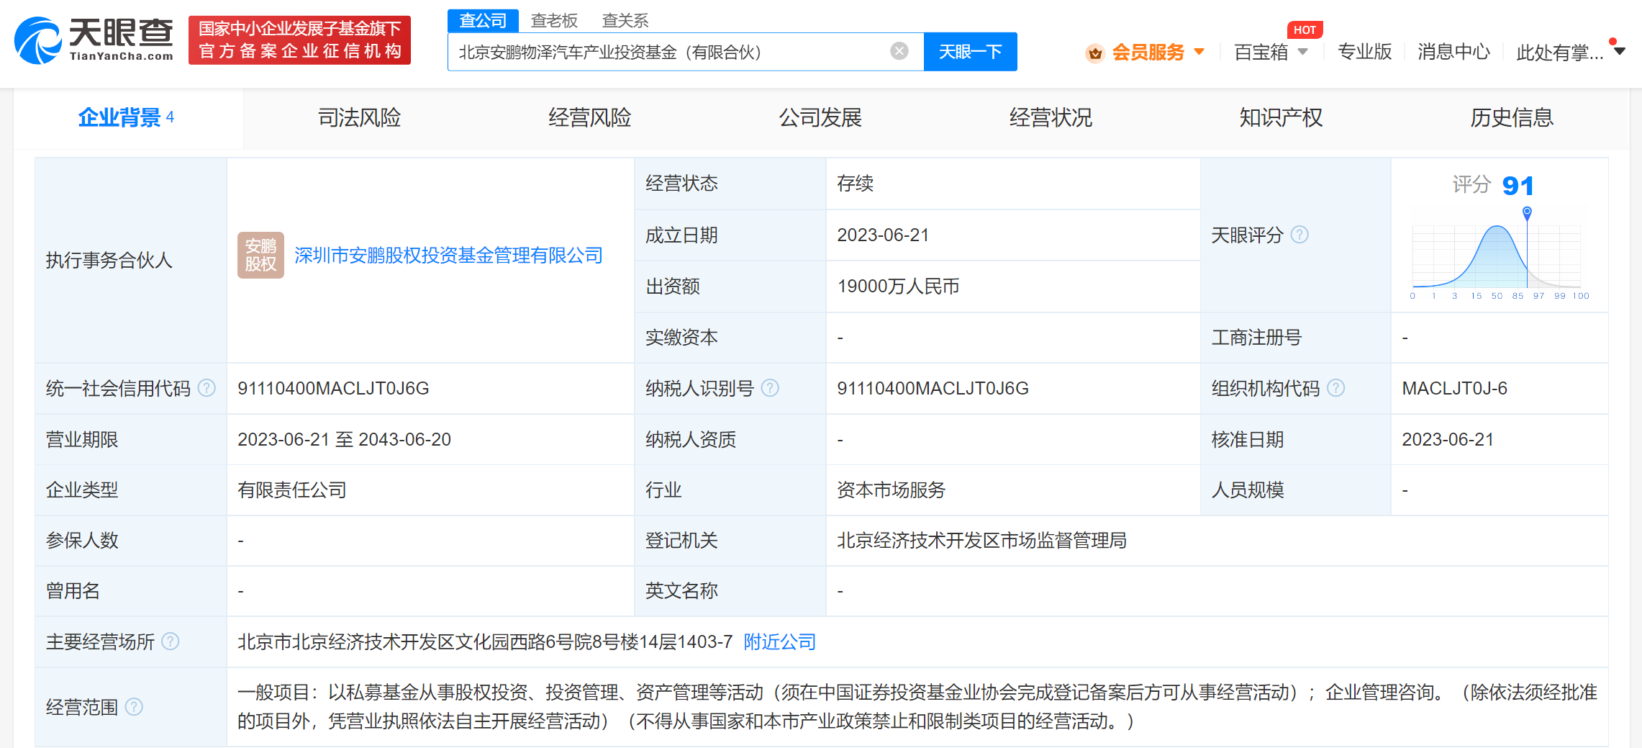Click the 主要经营场所 address text

(x=485, y=641)
